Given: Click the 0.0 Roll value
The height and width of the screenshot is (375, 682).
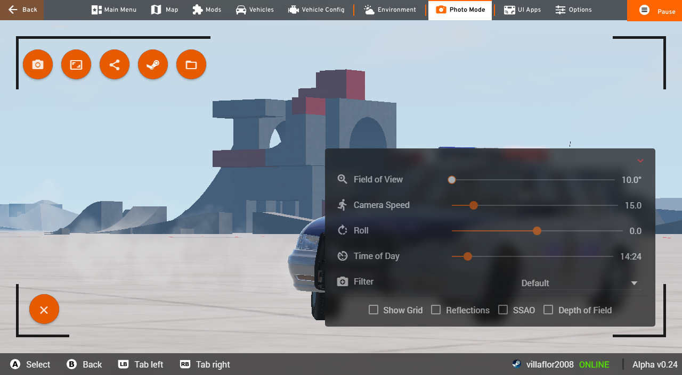Looking at the screenshot, I should coord(635,231).
